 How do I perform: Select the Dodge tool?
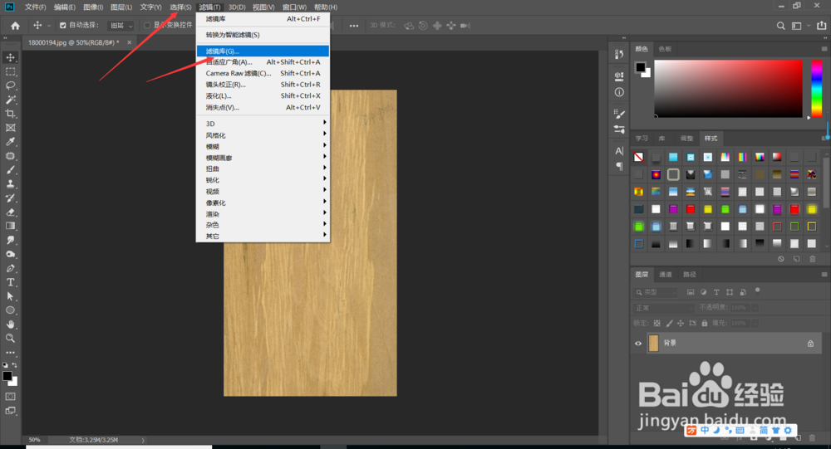(10, 254)
